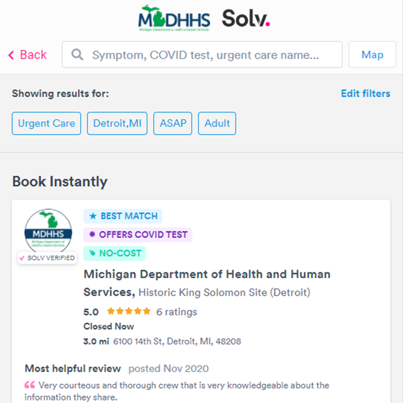Switch to Map view
This screenshot has height=403, width=403.
[x=372, y=54]
